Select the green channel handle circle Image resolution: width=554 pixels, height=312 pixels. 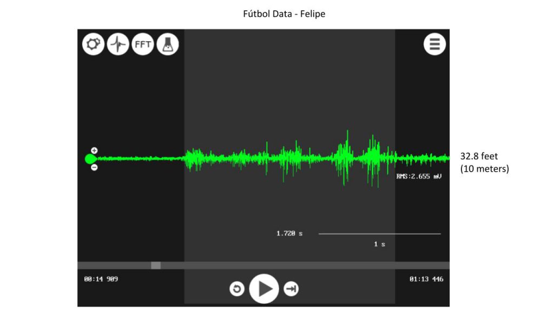click(x=90, y=159)
